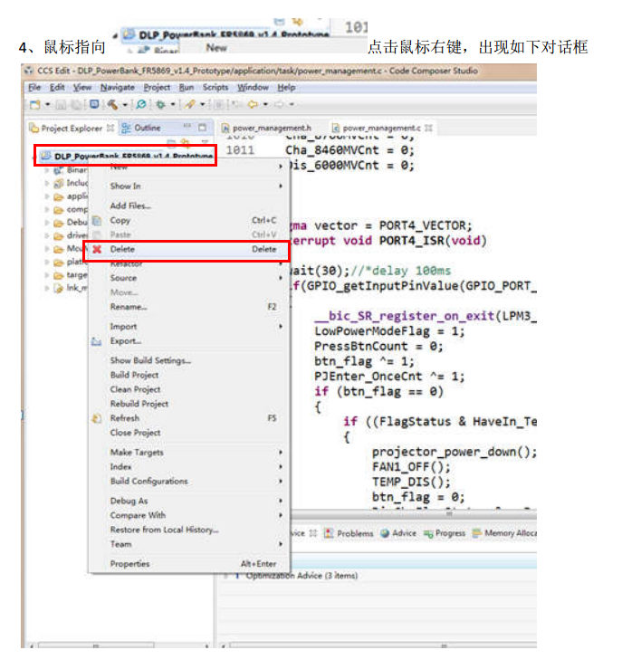Open the Memory Allocation tab
The height and width of the screenshot is (669, 641).
point(504,533)
